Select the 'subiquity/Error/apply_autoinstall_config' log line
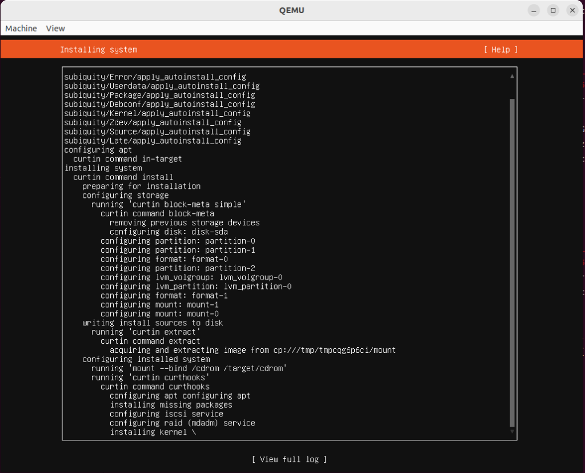 155,77
